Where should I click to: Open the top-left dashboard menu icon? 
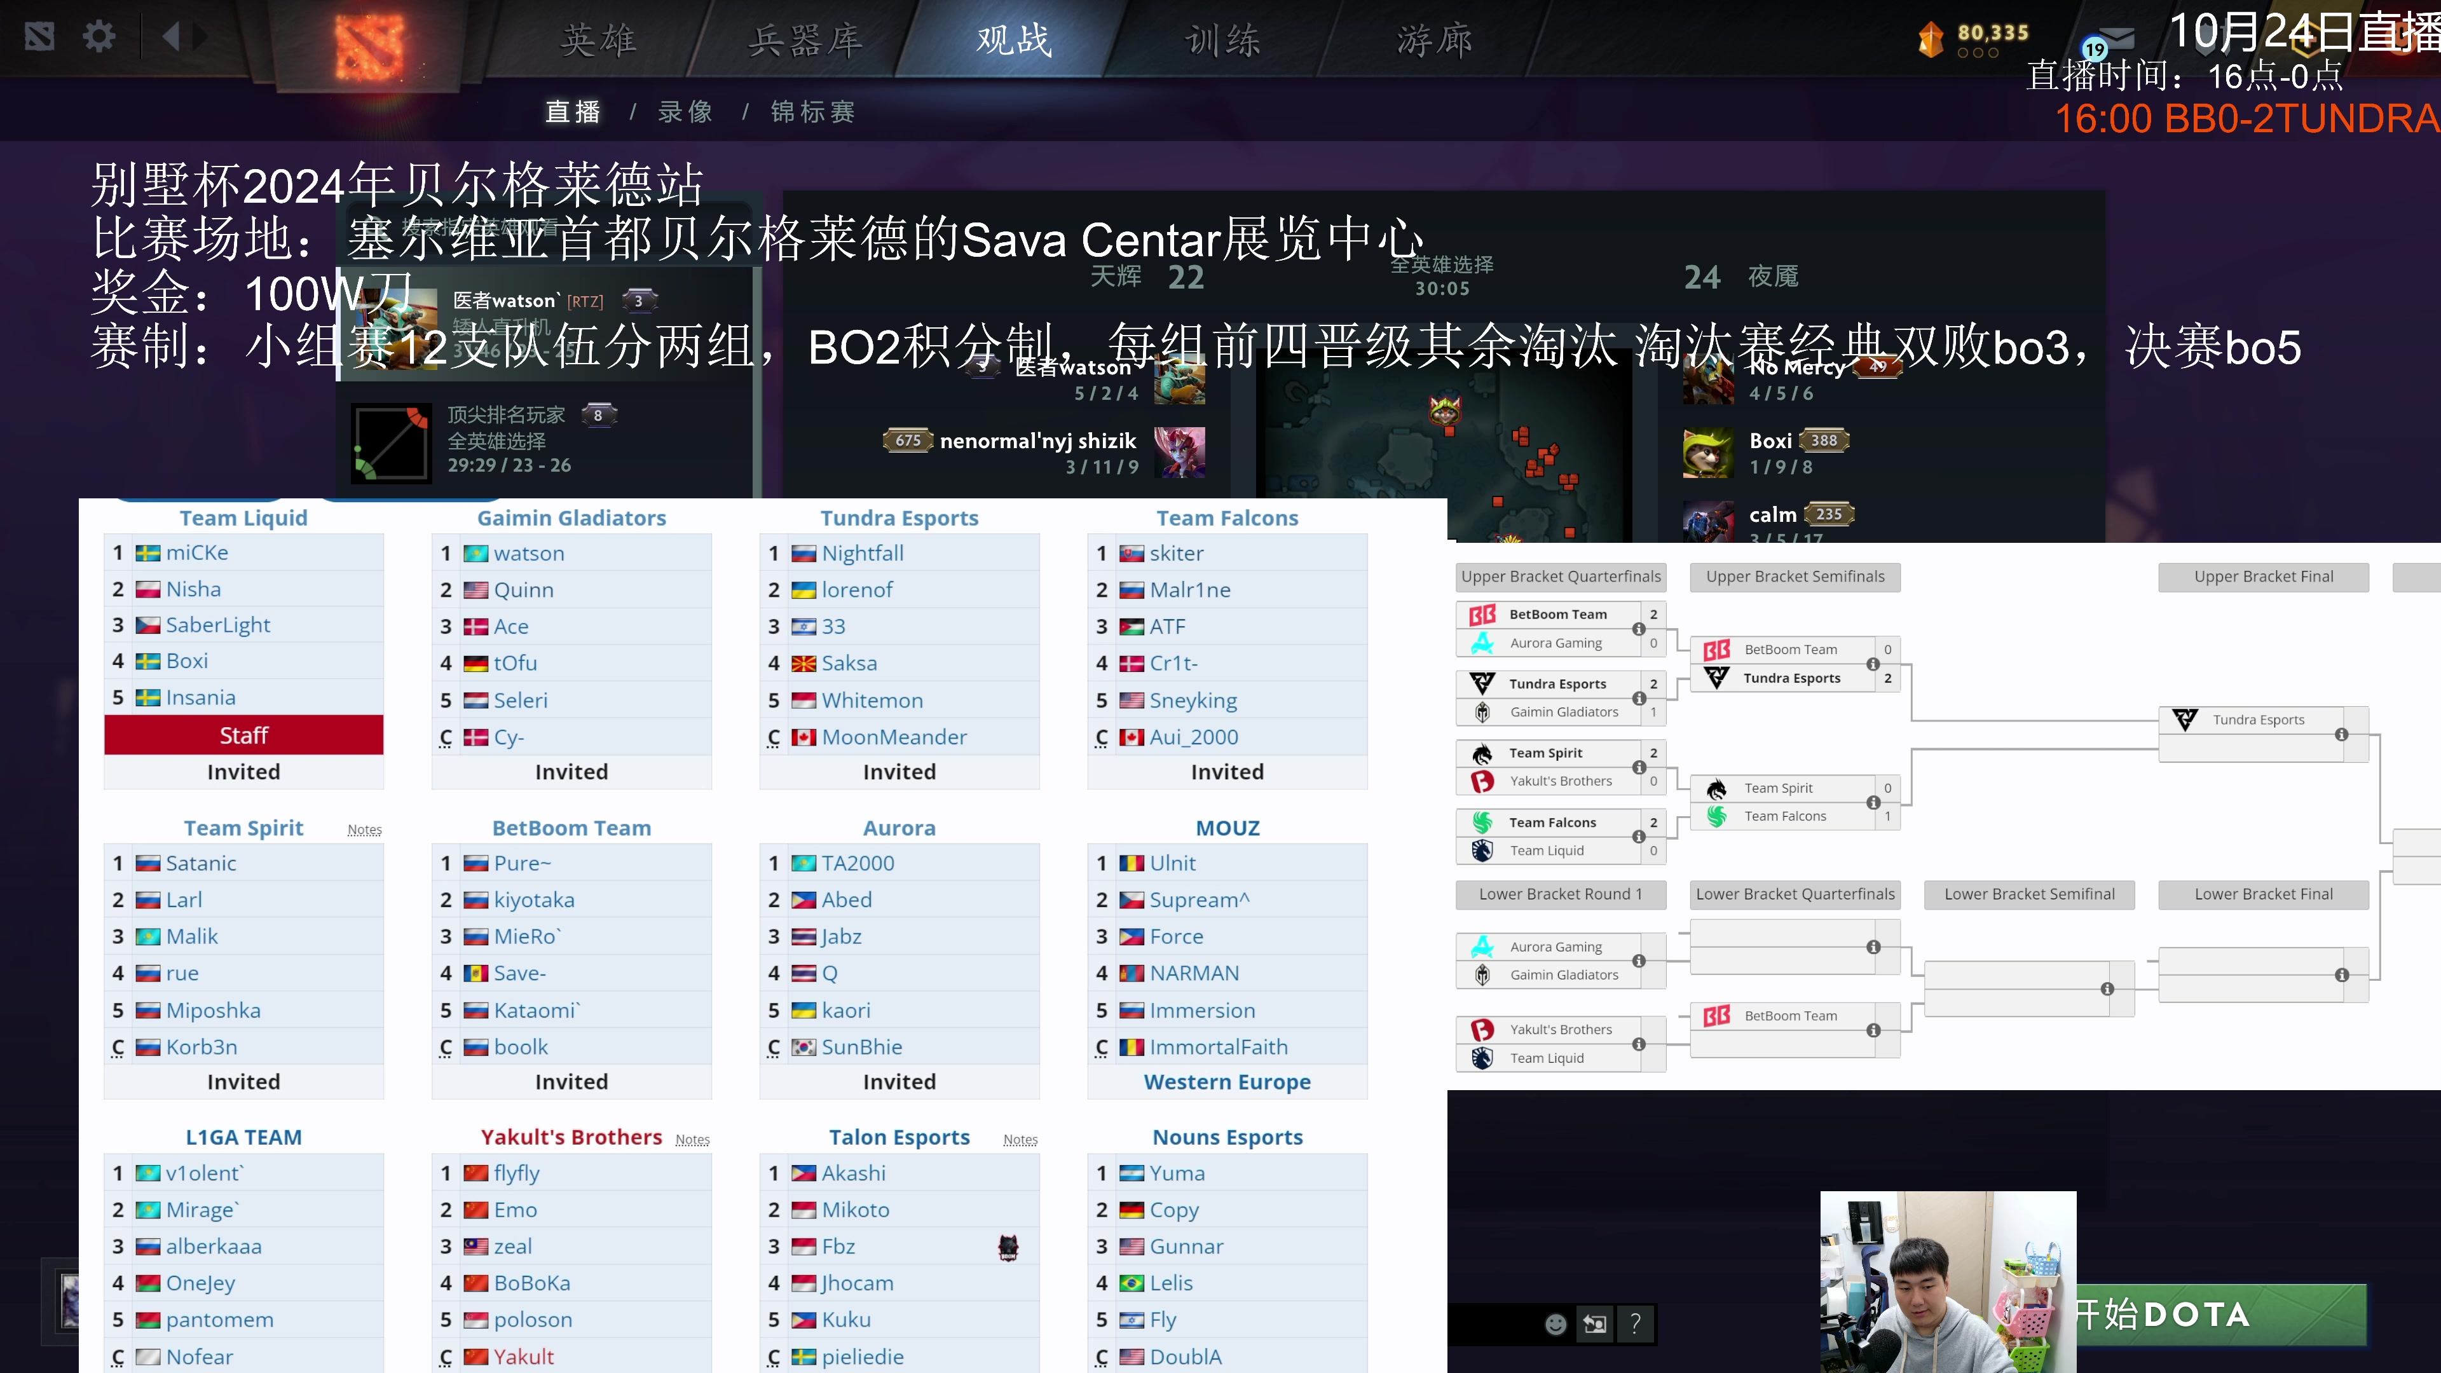pos(39,37)
